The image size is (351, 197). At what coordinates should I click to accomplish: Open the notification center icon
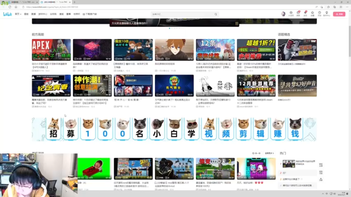(x=347, y=193)
